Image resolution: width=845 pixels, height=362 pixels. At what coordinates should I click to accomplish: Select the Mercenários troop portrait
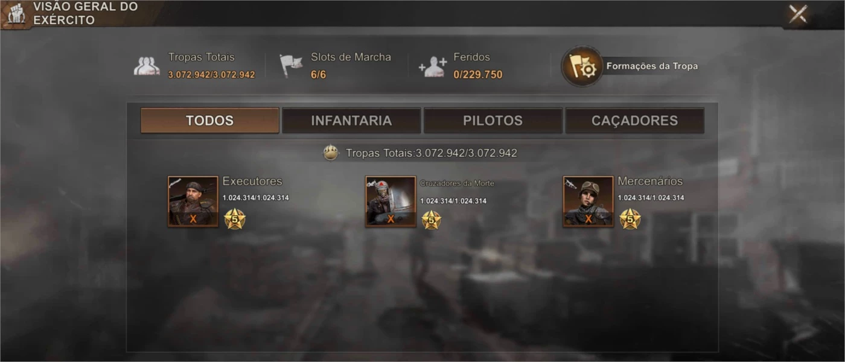(x=588, y=202)
